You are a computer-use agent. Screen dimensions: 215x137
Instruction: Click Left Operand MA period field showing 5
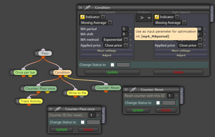click(125, 29)
